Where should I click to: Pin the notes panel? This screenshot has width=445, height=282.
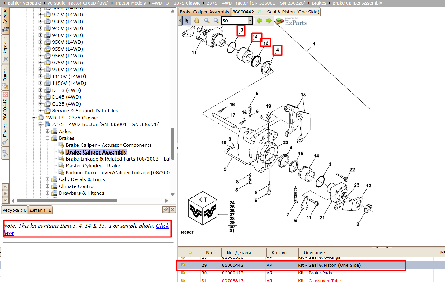[166, 210]
